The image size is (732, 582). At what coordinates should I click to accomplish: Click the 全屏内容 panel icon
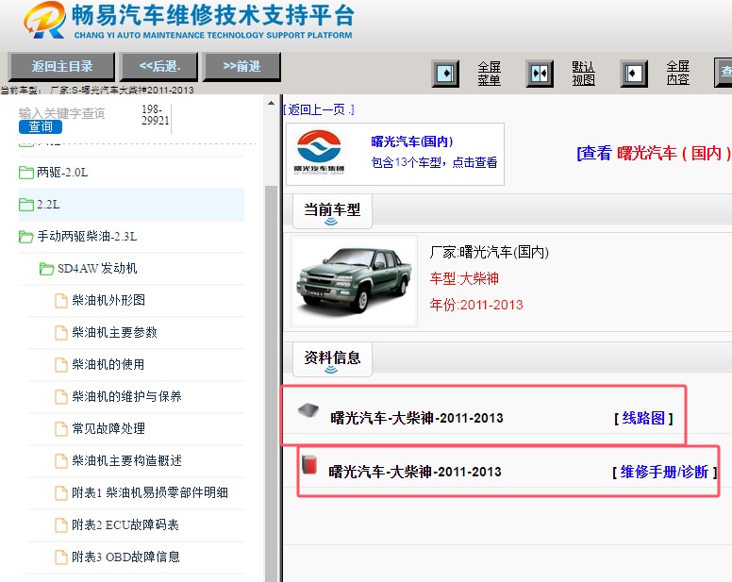coord(634,74)
